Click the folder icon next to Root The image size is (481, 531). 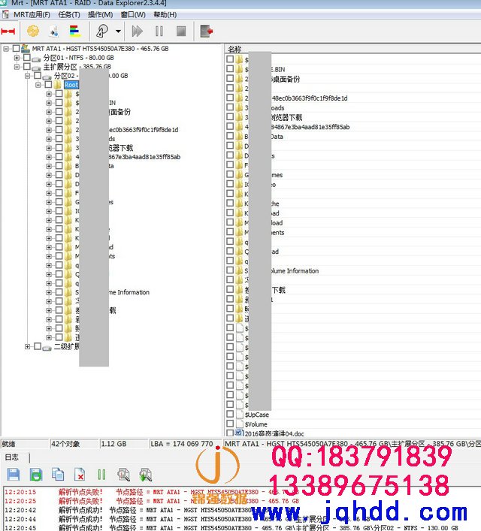(x=57, y=85)
